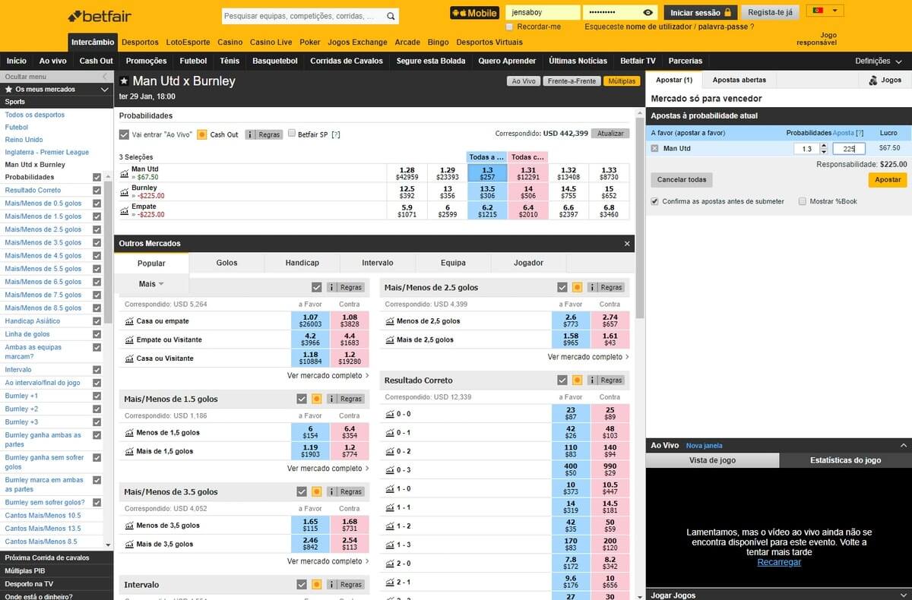Viewport: 912px width, 600px height.
Task: Click Cash Out icon for Mais/Menos de 1.5 golos
Action: click(x=317, y=399)
